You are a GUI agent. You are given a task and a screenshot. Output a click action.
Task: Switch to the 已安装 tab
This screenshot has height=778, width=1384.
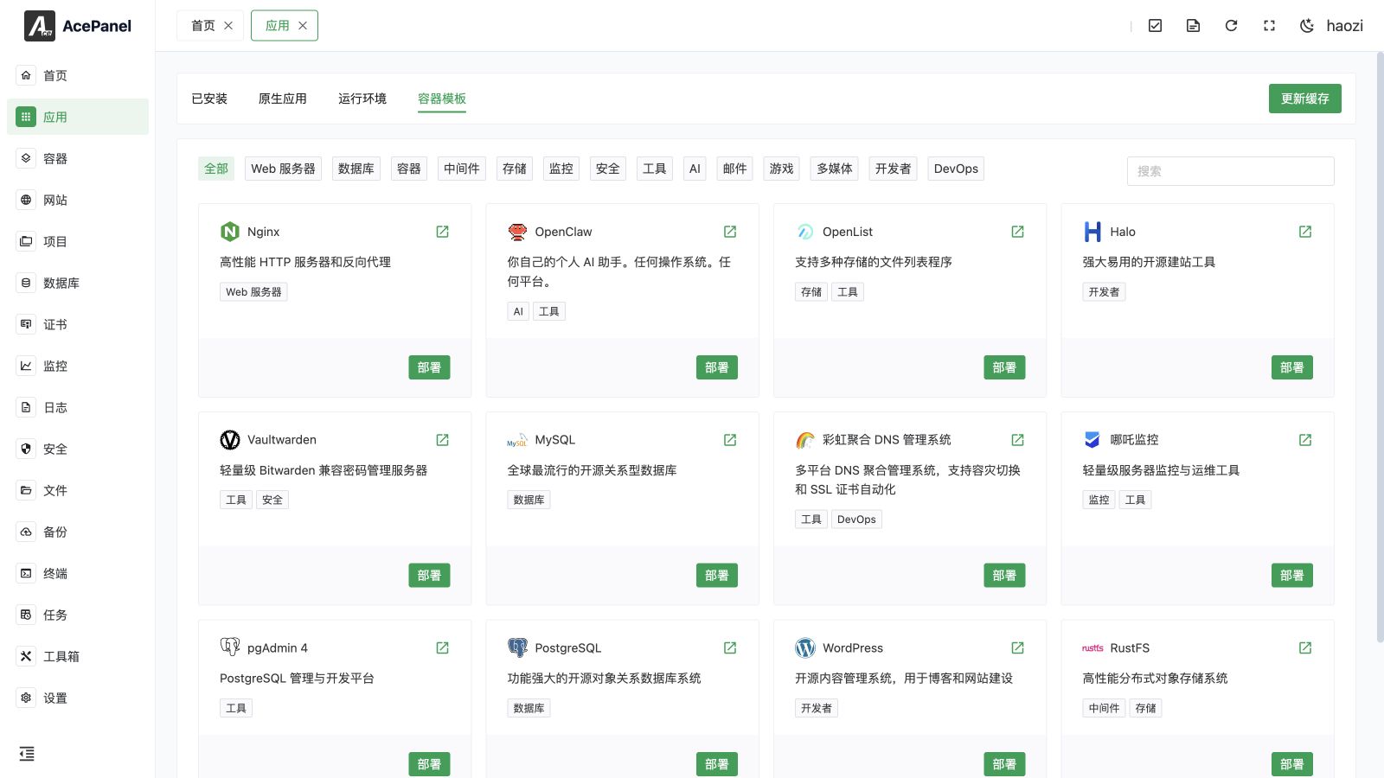click(209, 99)
